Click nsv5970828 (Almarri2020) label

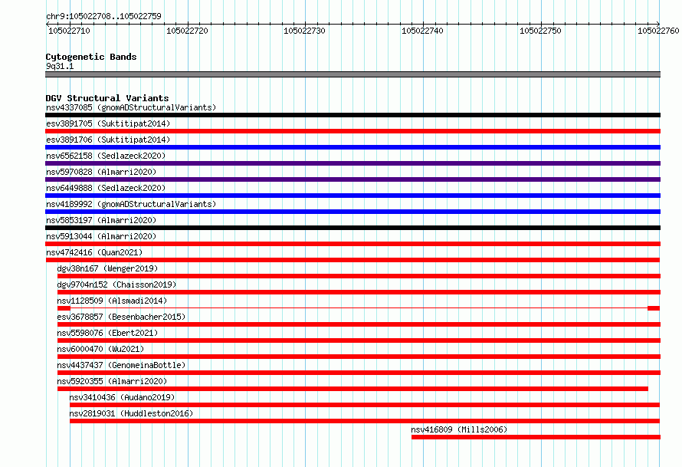[101, 172]
